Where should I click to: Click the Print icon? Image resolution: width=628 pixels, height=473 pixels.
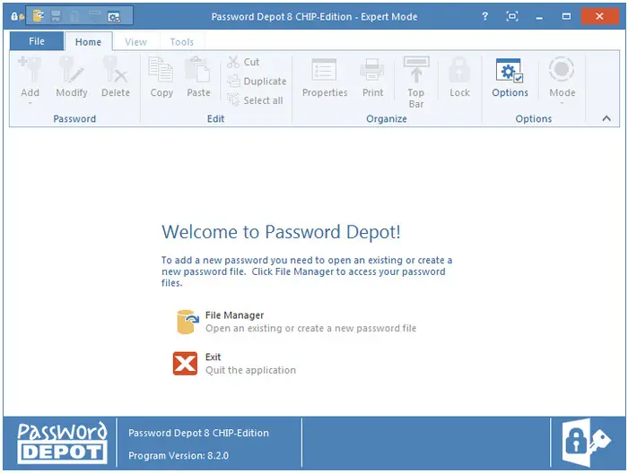point(372,71)
